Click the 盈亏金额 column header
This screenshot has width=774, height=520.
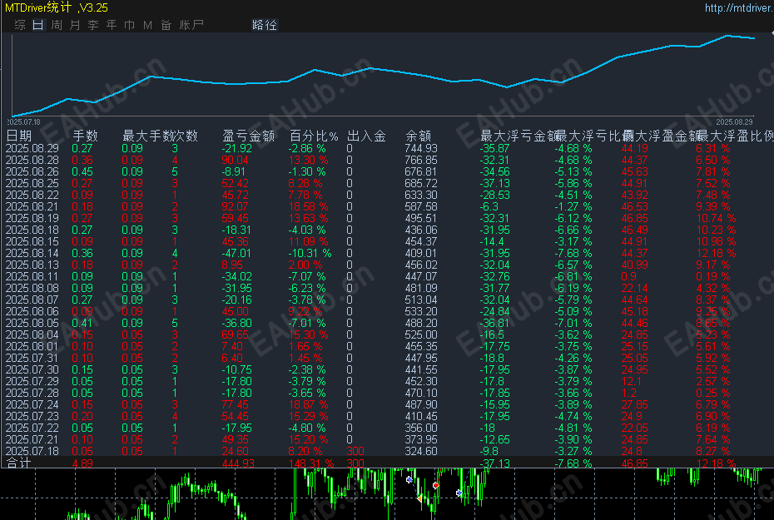coord(248,136)
